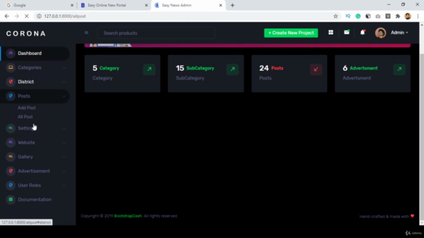Select the Website sidebar menu

click(x=35, y=143)
